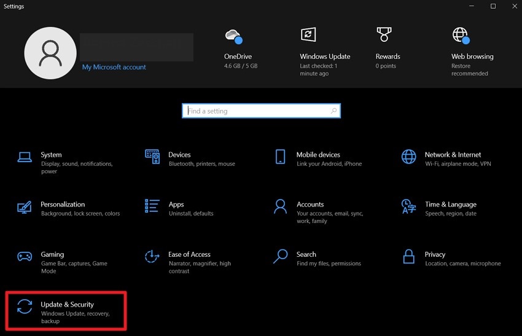Click the OneDrive label in header
The height and width of the screenshot is (336, 522).
coord(238,57)
